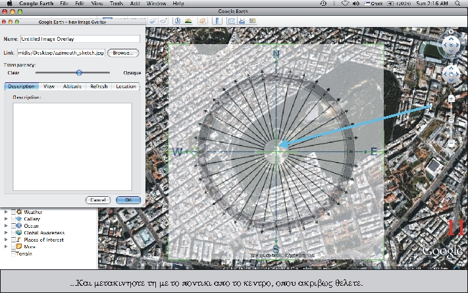
Task: Open the historical imagery clock tool
Action: pos(178,21)
